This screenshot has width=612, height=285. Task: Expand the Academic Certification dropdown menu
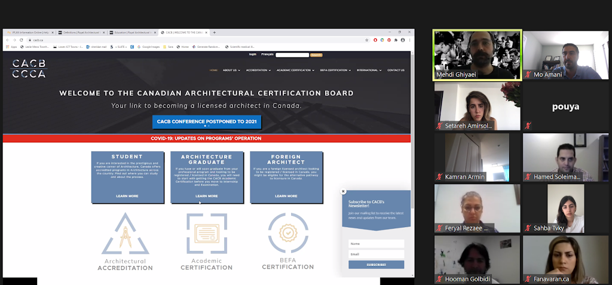(295, 71)
